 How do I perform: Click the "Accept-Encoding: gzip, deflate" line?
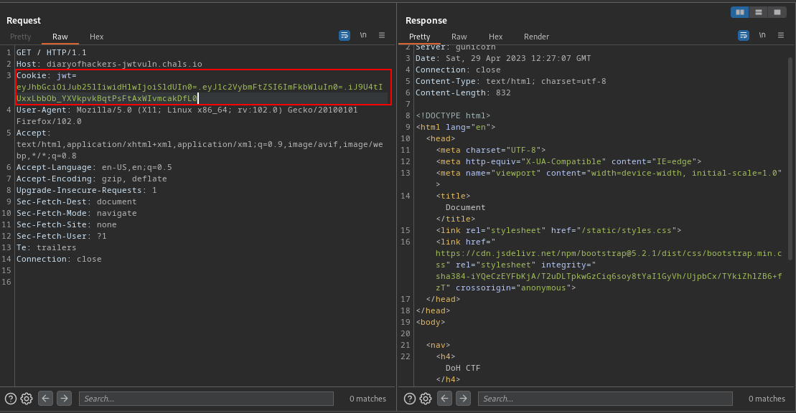point(91,179)
